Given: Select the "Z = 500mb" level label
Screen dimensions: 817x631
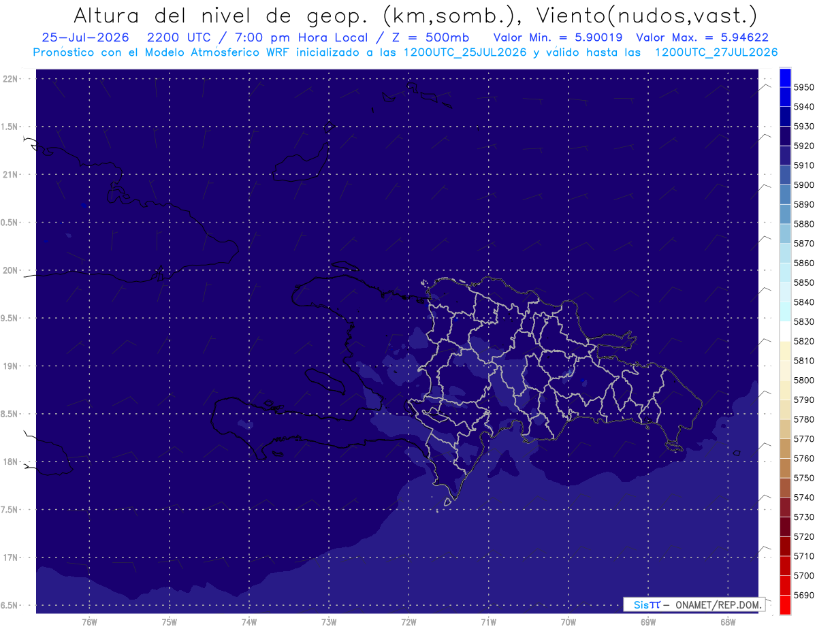Looking at the screenshot, I should click(x=430, y=37).
